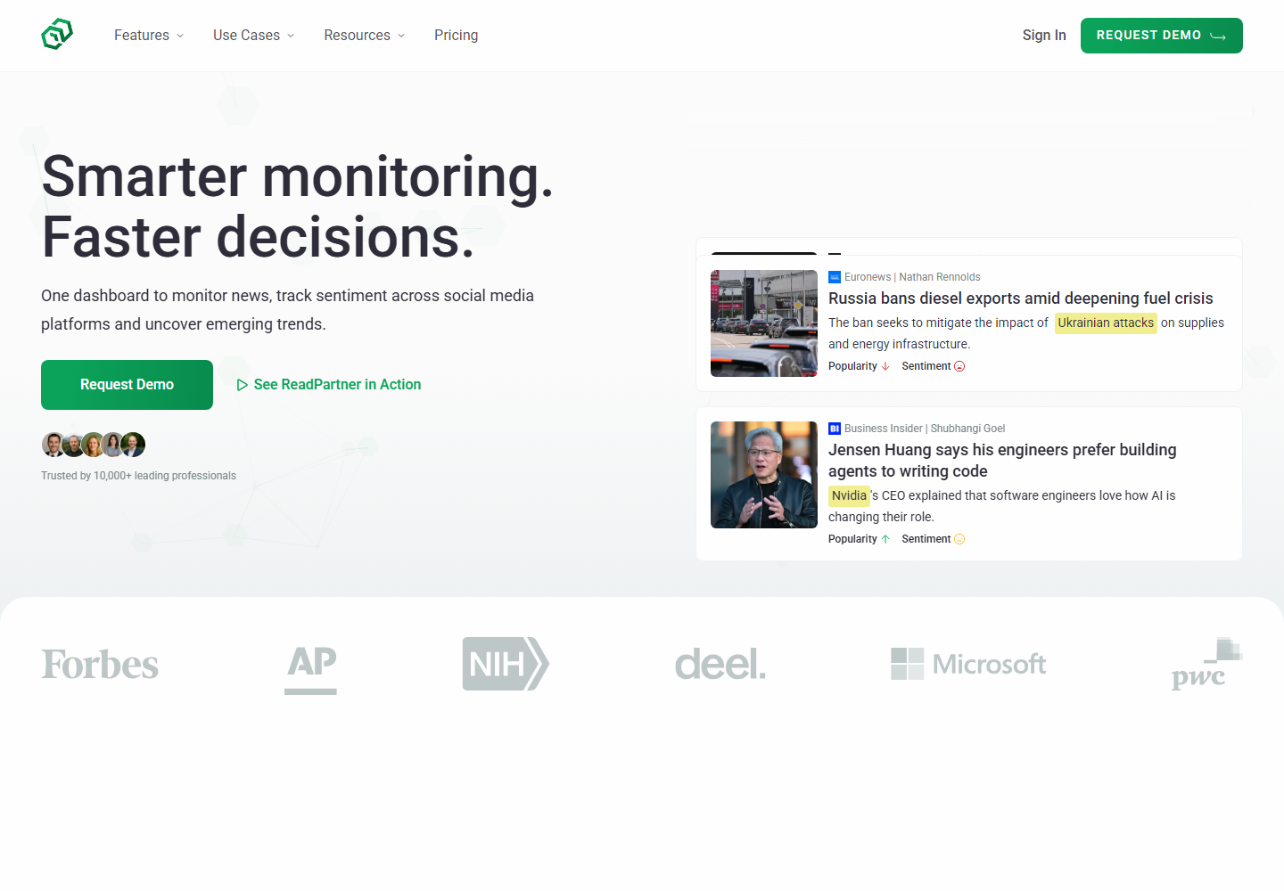Click the NIH logo

[x=506, y=664]
